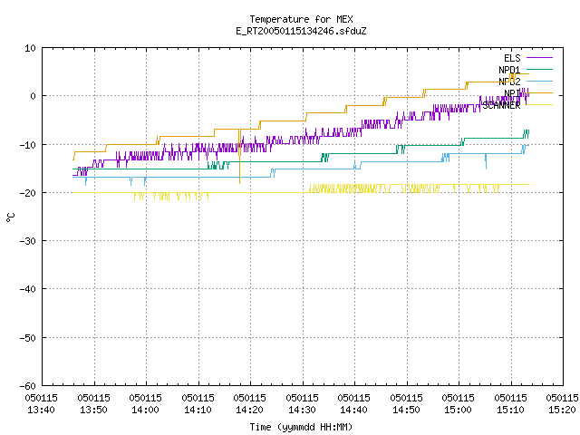
Task: Click the y-axis label '-60'
Action: (28, 386)
